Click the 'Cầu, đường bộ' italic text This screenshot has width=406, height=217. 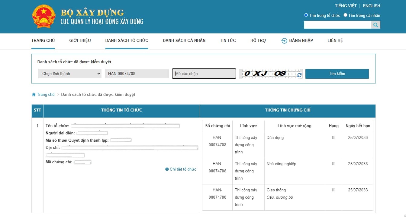(280, 197)
